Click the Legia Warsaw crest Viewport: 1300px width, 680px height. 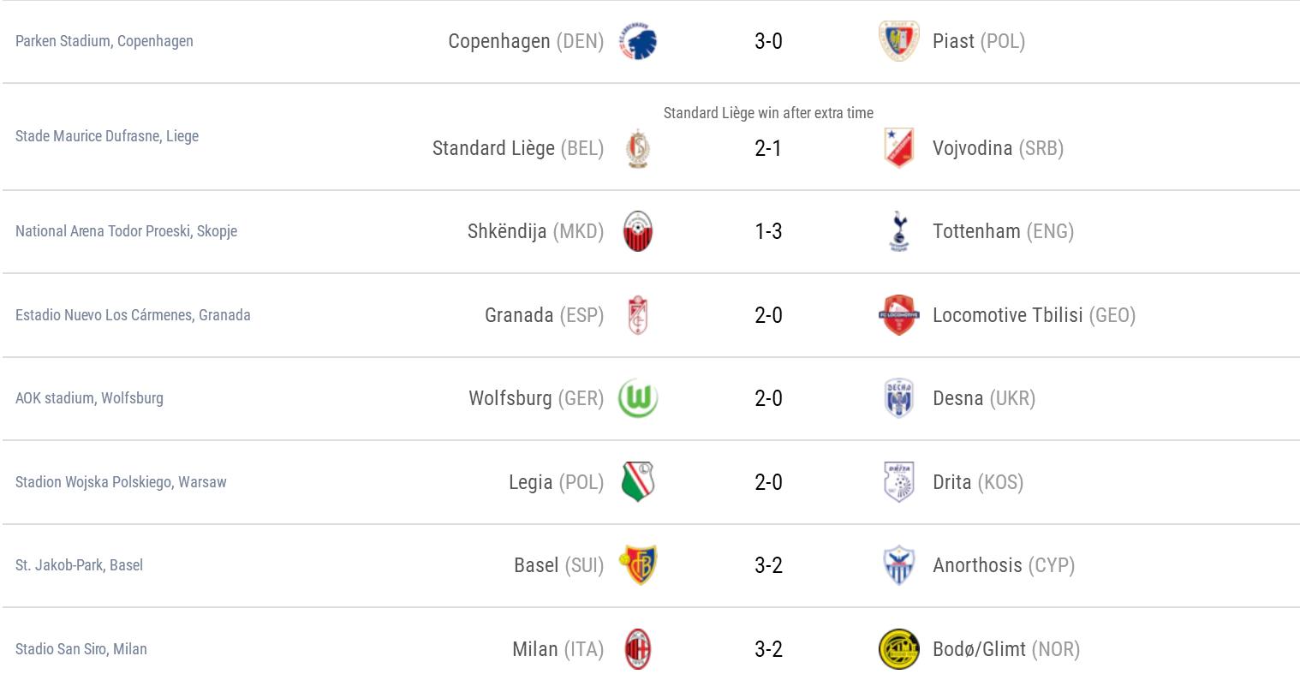tap(638, 482)
